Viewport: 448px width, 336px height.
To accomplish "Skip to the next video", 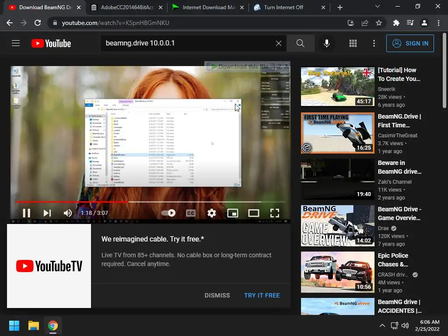I will [x=47, y=213].
